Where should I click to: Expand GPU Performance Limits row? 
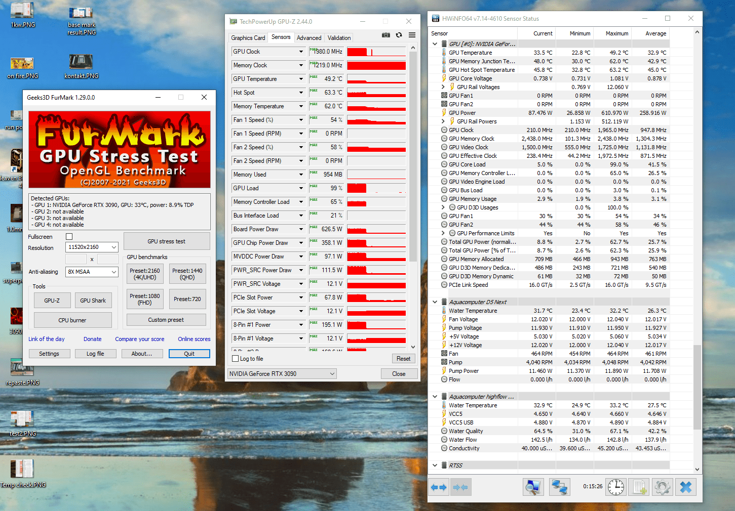(x=443, y=233)
